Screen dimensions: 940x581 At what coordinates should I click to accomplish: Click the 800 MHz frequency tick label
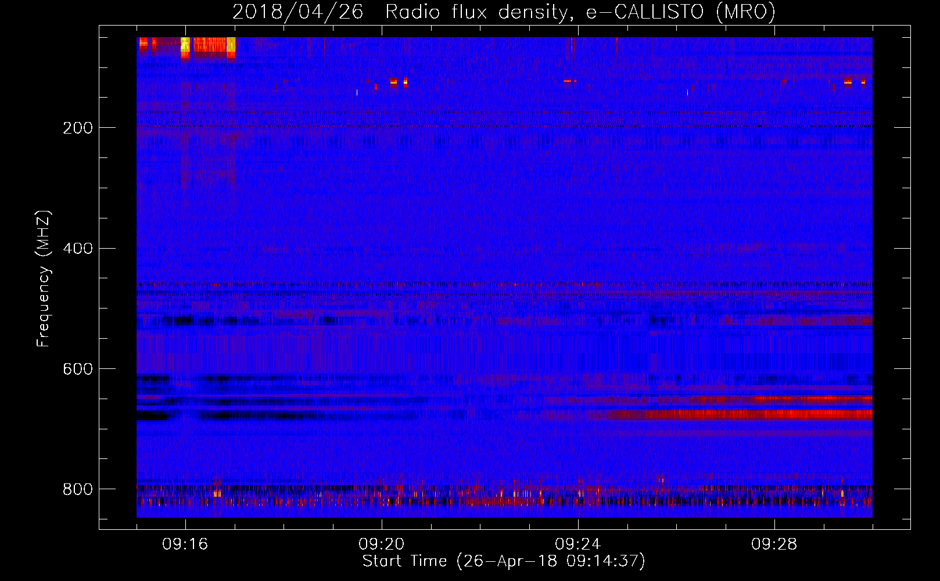click(78, 489)
